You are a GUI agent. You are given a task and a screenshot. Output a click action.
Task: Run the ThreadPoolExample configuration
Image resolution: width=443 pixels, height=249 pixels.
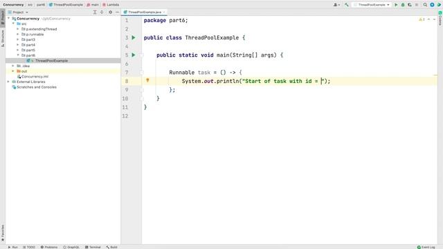(x=396, y=5)
